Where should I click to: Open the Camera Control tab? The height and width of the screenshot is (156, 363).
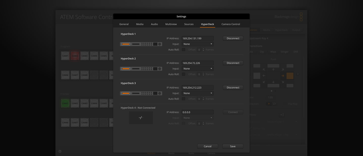tap(230, 24)
